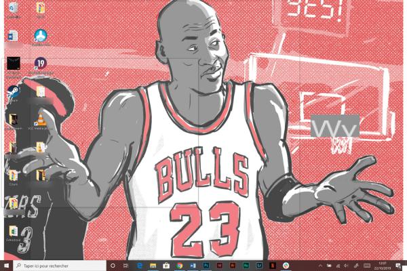This screenshot has height=271, width=407.
Task: Launch Google Chrome from the taskbar
Action: click(x=179, y=266)
